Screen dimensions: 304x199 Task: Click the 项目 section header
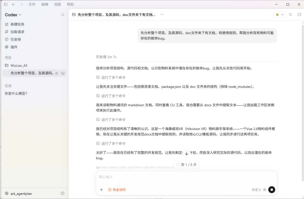click(x=8, y=58)
